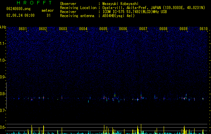Click the 0601 time marker

tap(22, 29)
